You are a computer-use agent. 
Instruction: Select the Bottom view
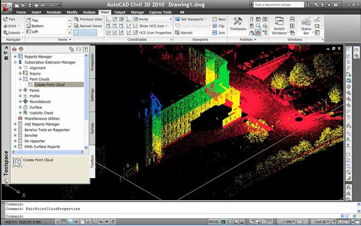pos(35,26)
